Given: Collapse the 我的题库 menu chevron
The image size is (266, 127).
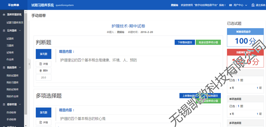Looking at the screenshot, I should (20, 67).
